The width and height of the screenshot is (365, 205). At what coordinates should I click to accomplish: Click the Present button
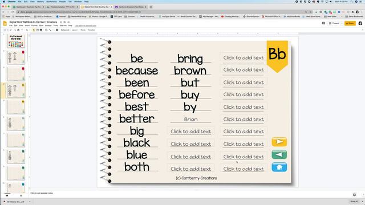point(334,23)
